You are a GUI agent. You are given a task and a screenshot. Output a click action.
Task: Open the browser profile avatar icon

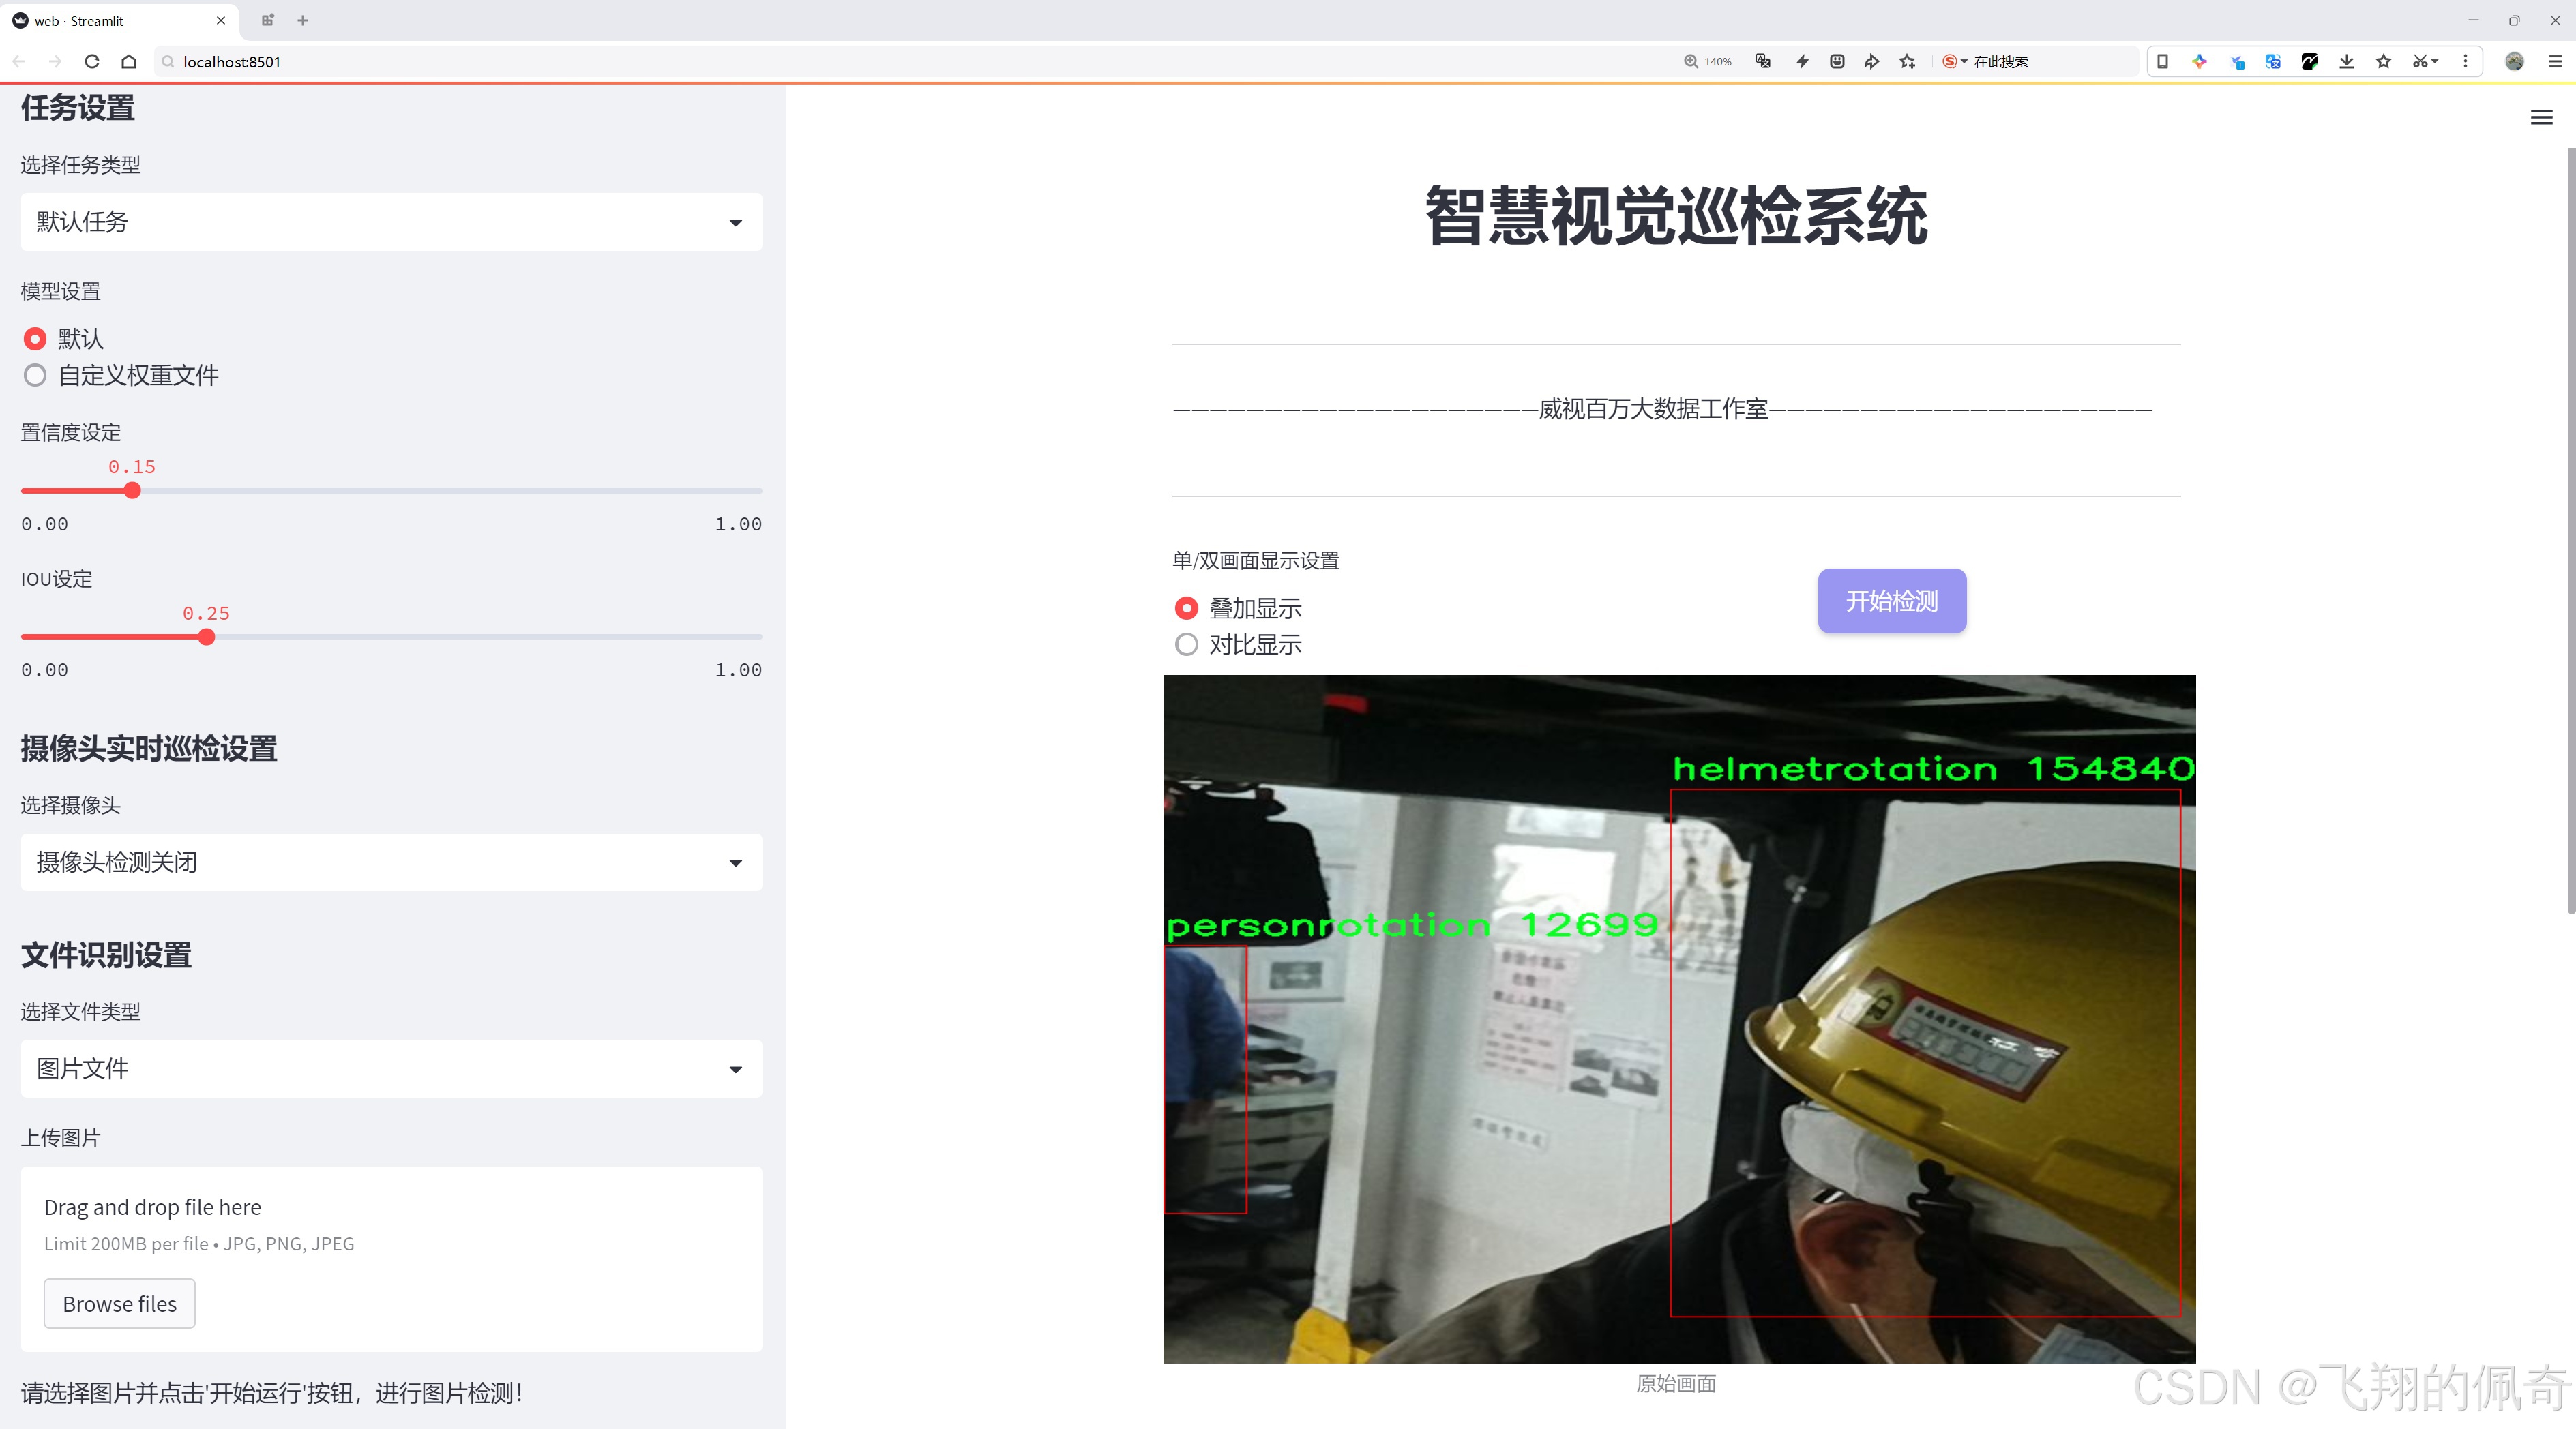point(2514,61)
